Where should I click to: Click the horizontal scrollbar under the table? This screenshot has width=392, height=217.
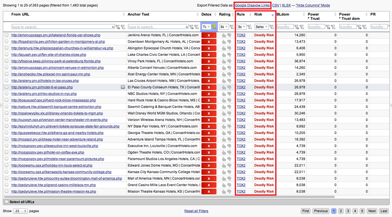[170, 197]
